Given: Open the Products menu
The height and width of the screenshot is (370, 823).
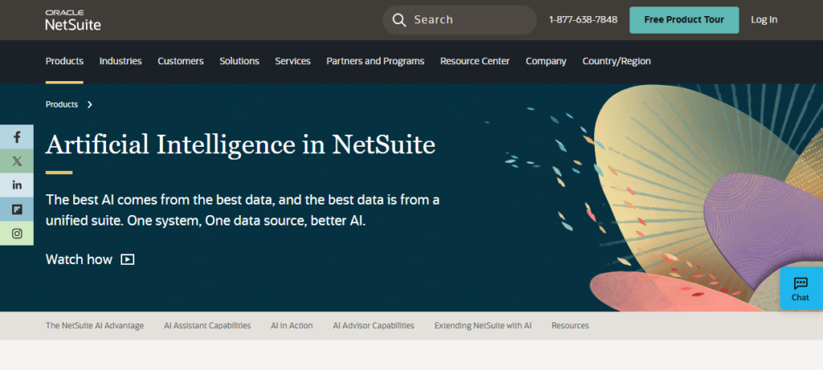Looking at the screenshot, I should (64, 61).
